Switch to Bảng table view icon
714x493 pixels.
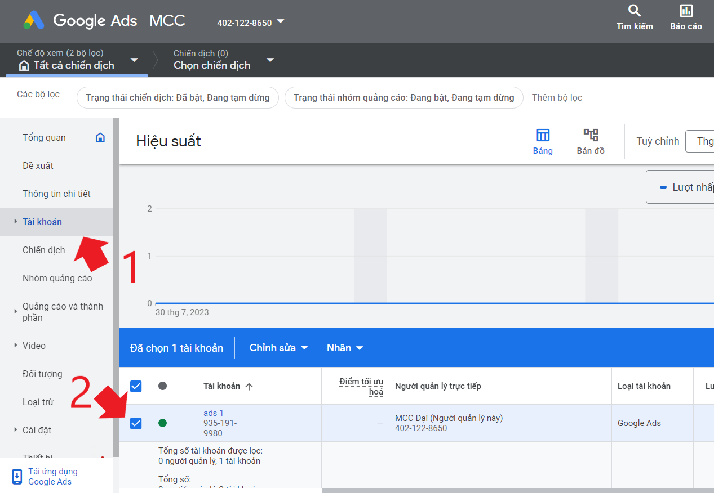tap(543, 135)
